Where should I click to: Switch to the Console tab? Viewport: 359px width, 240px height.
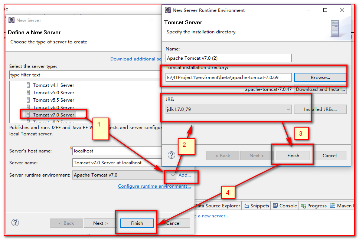click(285, 206)
